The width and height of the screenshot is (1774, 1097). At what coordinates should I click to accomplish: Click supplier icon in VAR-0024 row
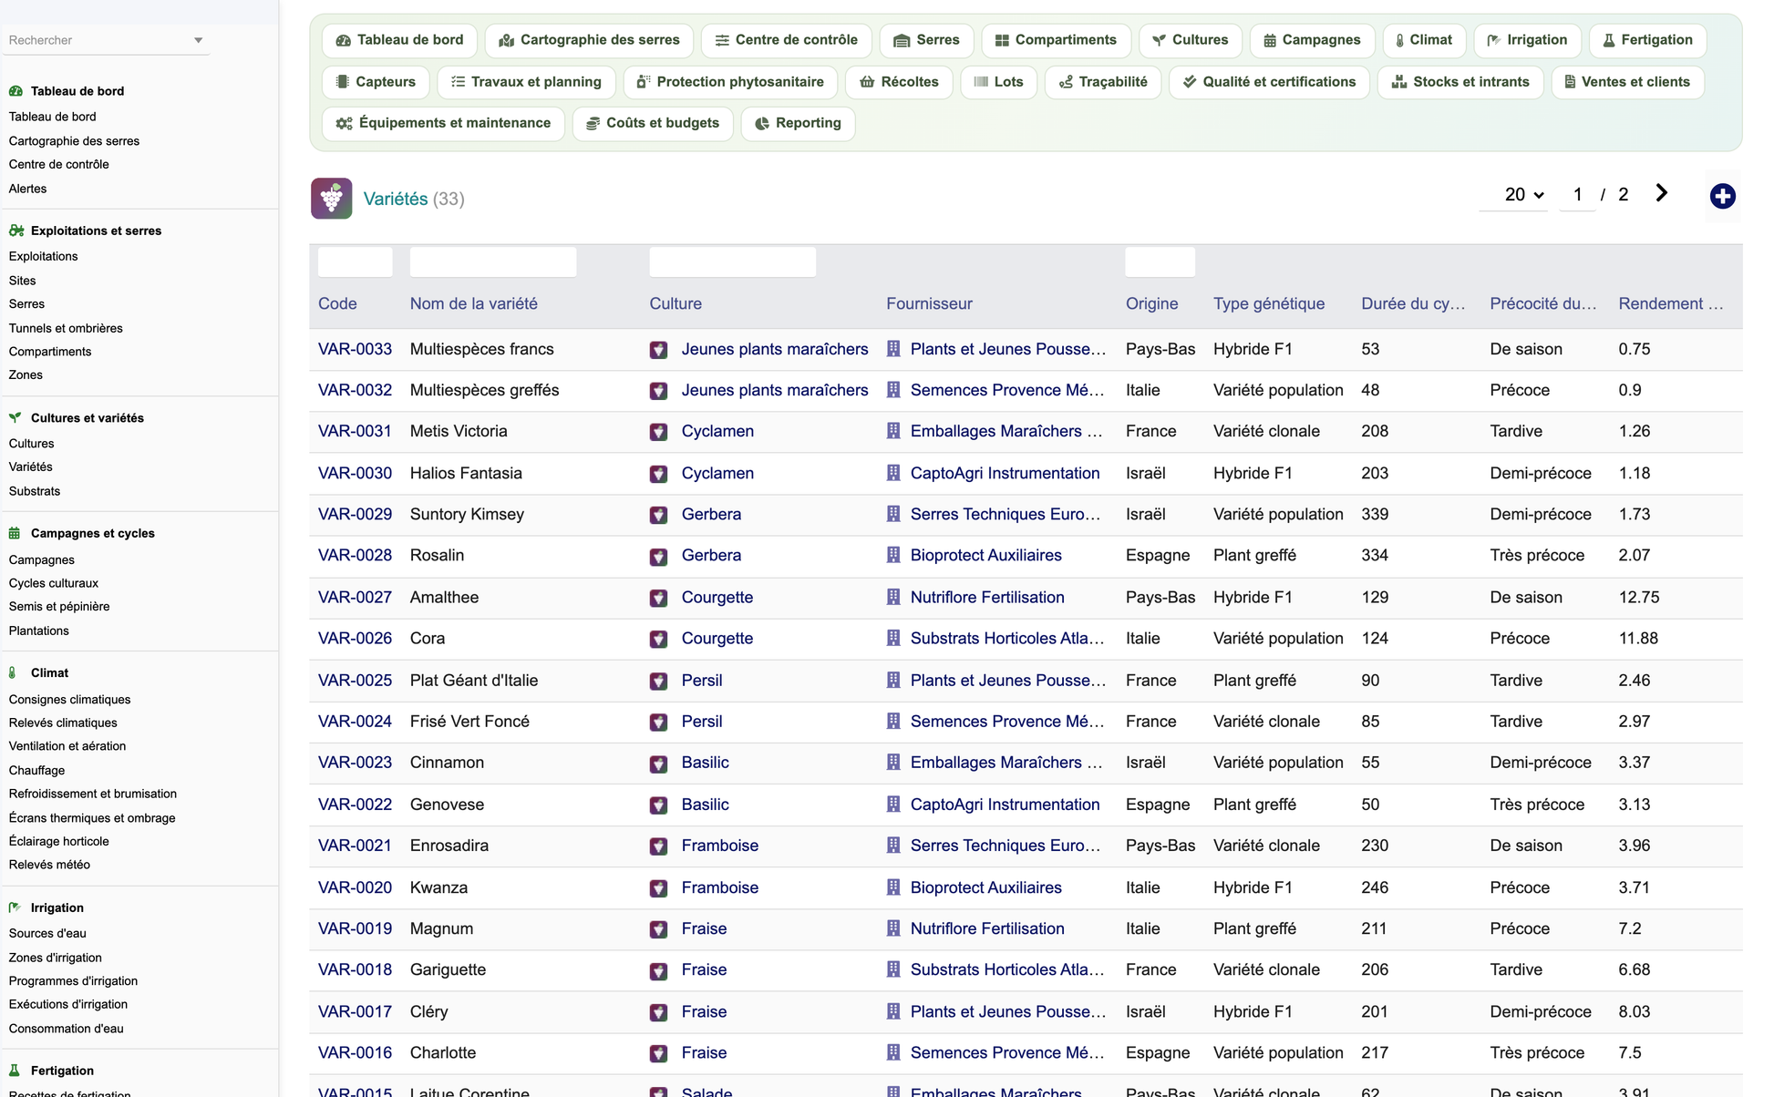[893, 721]
